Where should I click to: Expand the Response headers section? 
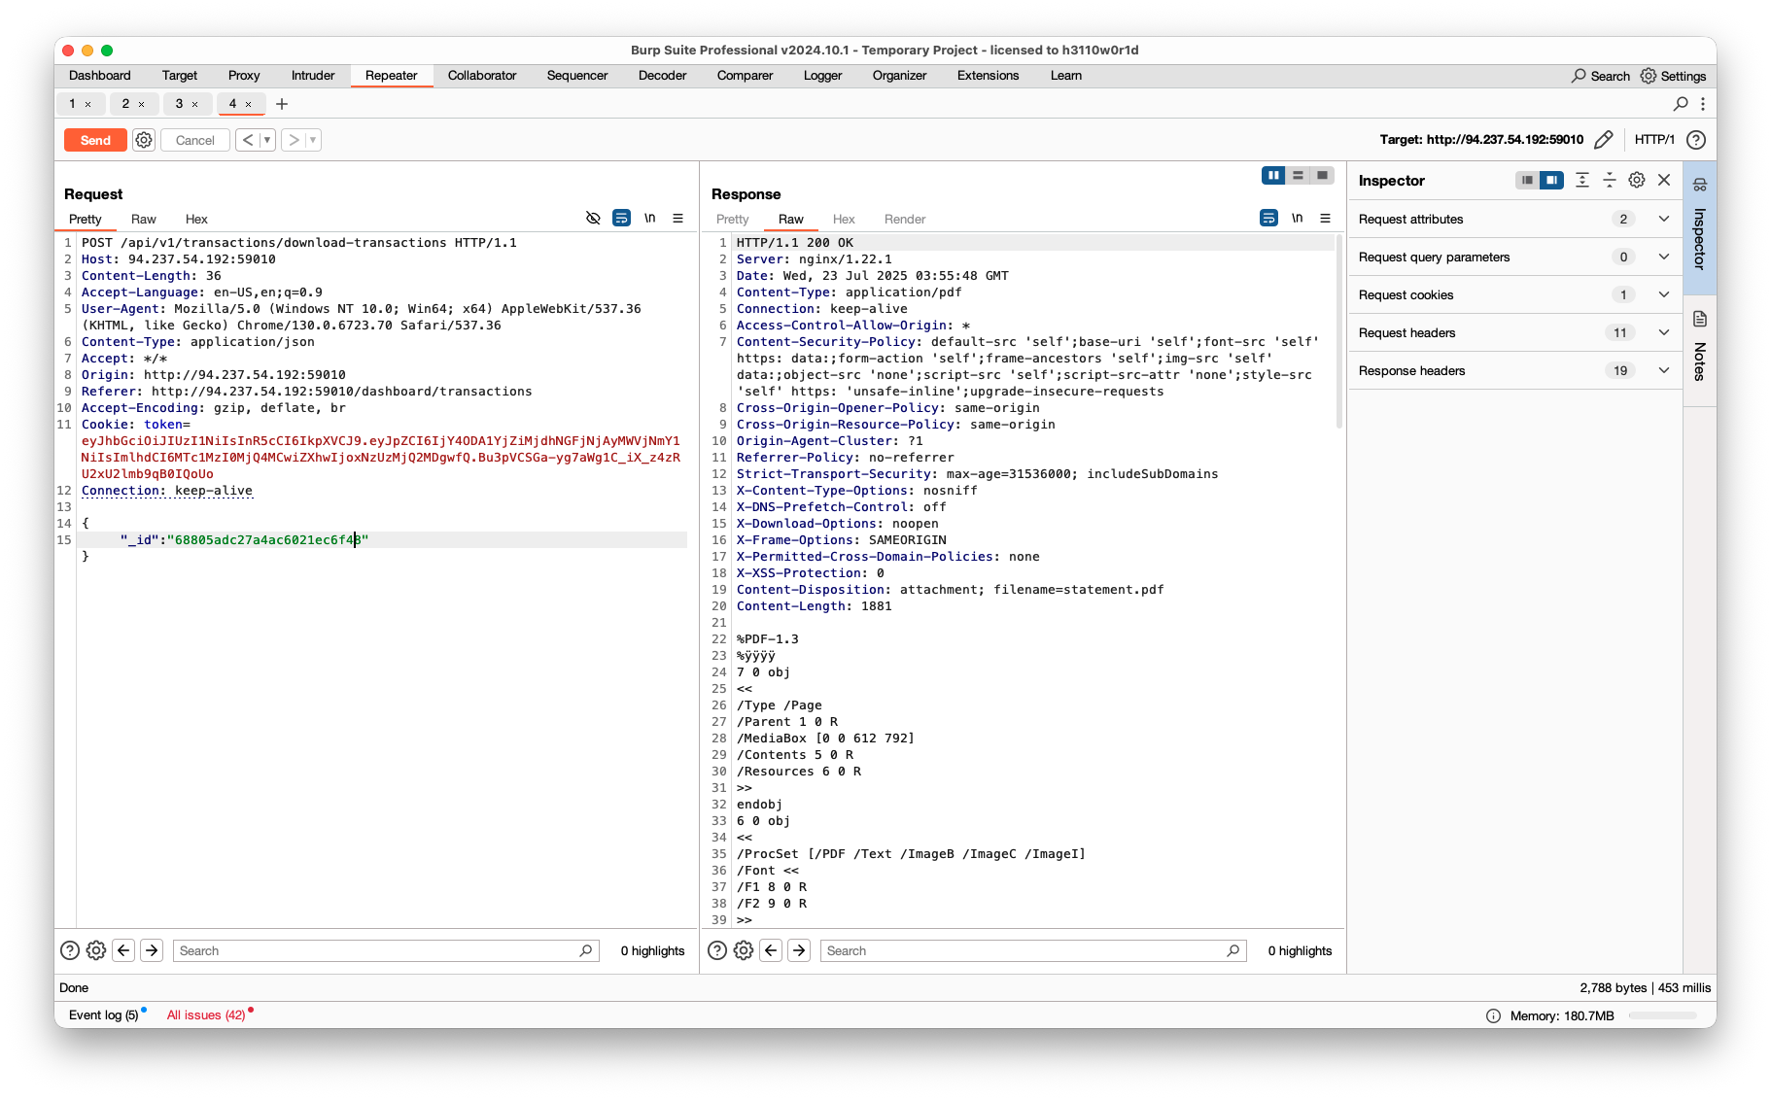[x=1663, y=370]
